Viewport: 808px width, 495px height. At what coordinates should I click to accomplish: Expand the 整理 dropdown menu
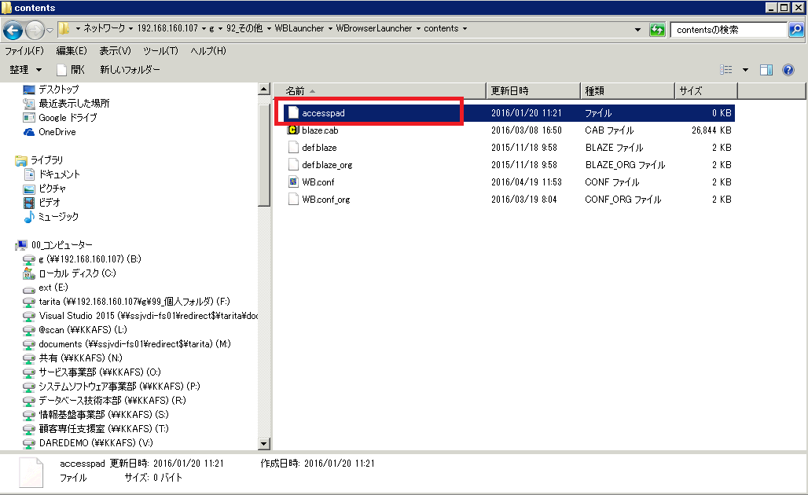click(x=25, y=70)
